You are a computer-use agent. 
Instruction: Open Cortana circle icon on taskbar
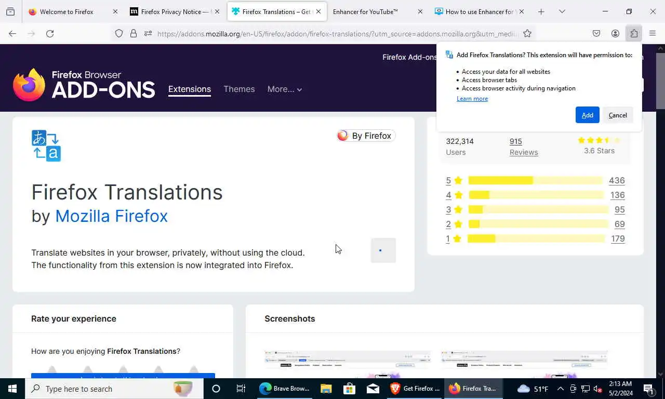tap(216, 389)
